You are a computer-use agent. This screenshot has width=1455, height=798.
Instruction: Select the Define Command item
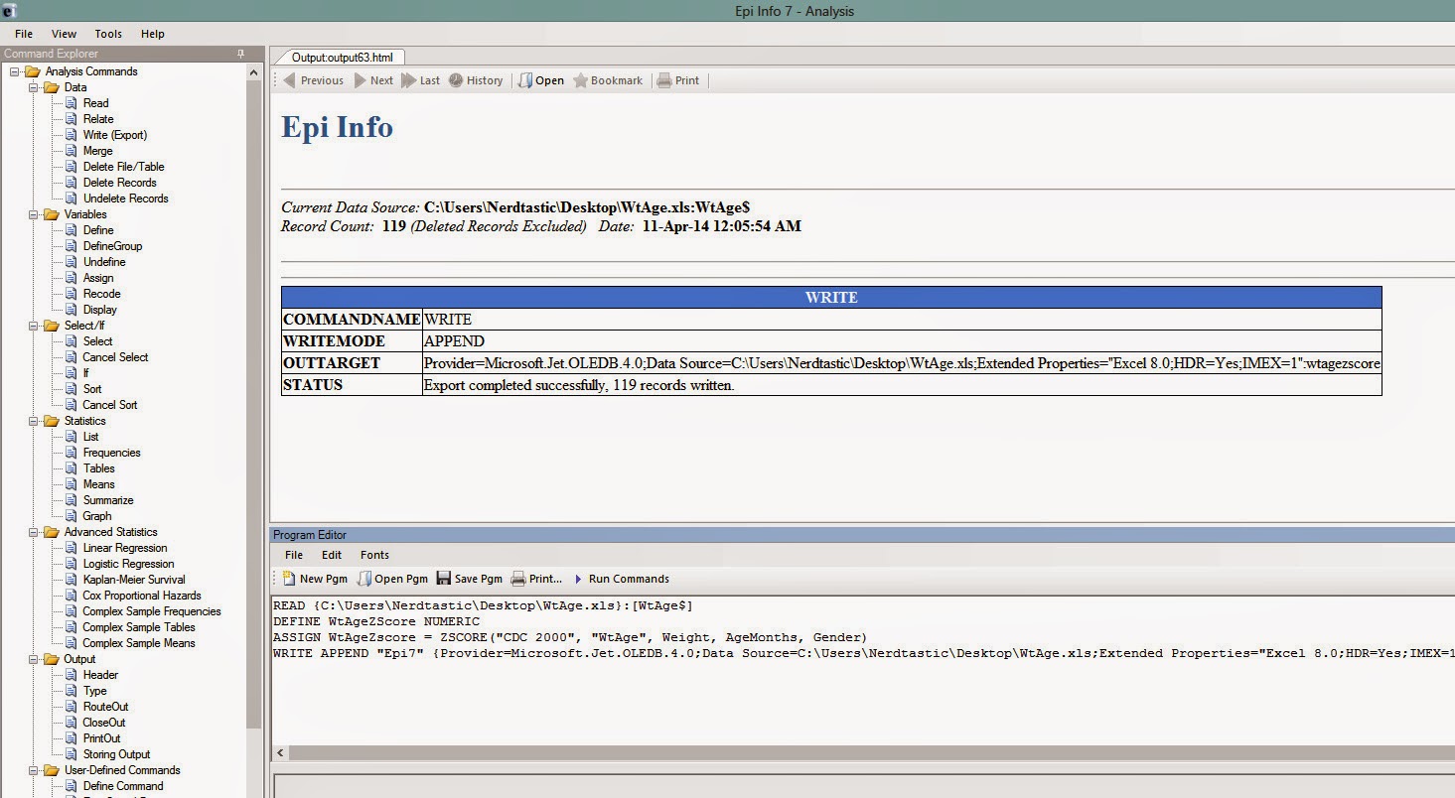(x=123, y=786)
